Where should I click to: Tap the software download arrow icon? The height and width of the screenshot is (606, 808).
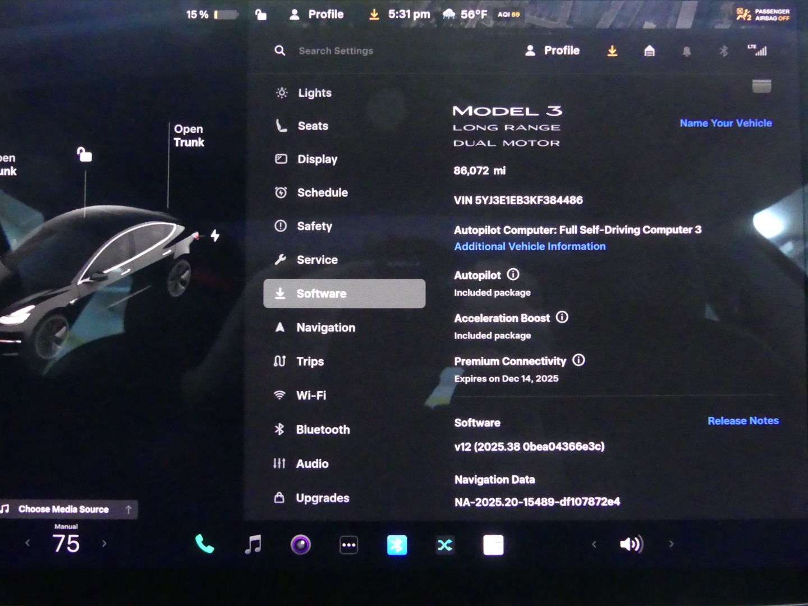coord(612,51)
